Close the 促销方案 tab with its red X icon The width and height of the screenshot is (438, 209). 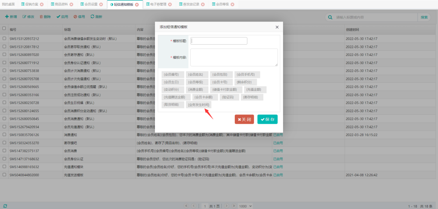pos(42,4)
